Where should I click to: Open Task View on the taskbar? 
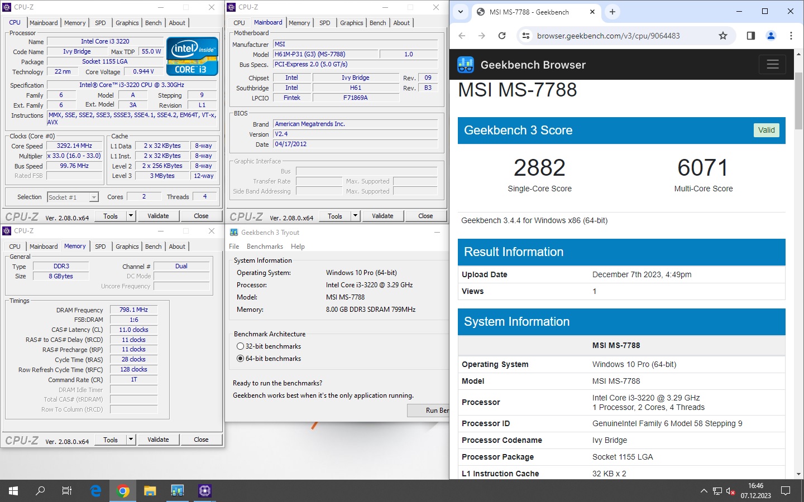(x=67, y=491)
